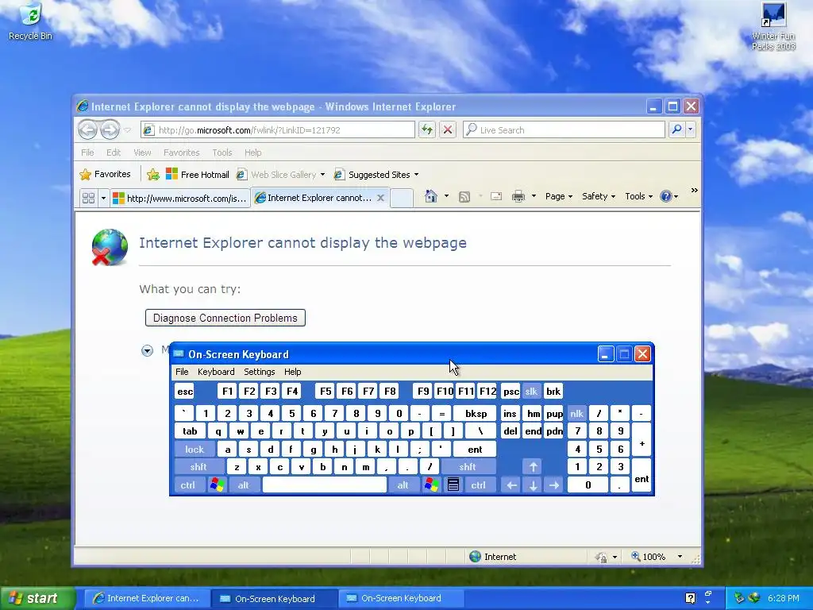Image resolution: width=813 pixels, height=610 pixels.
Task: Click the Back arrow in Internet Explorer
Action: tap(87, 129)
